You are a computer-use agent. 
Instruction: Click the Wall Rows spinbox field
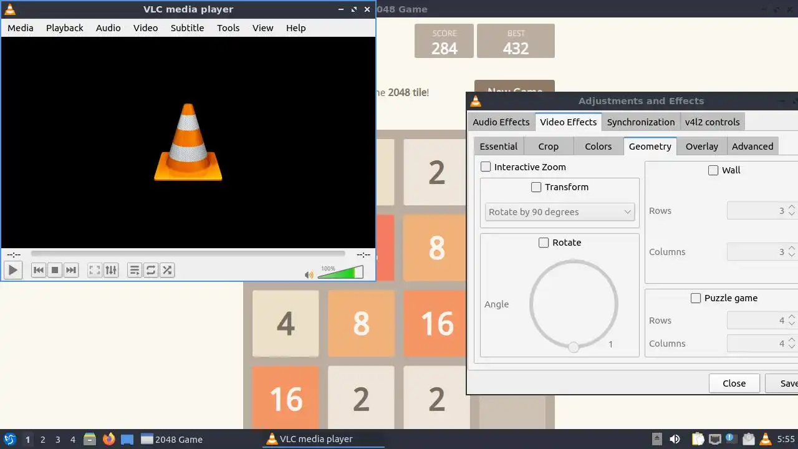pos(761,211)
